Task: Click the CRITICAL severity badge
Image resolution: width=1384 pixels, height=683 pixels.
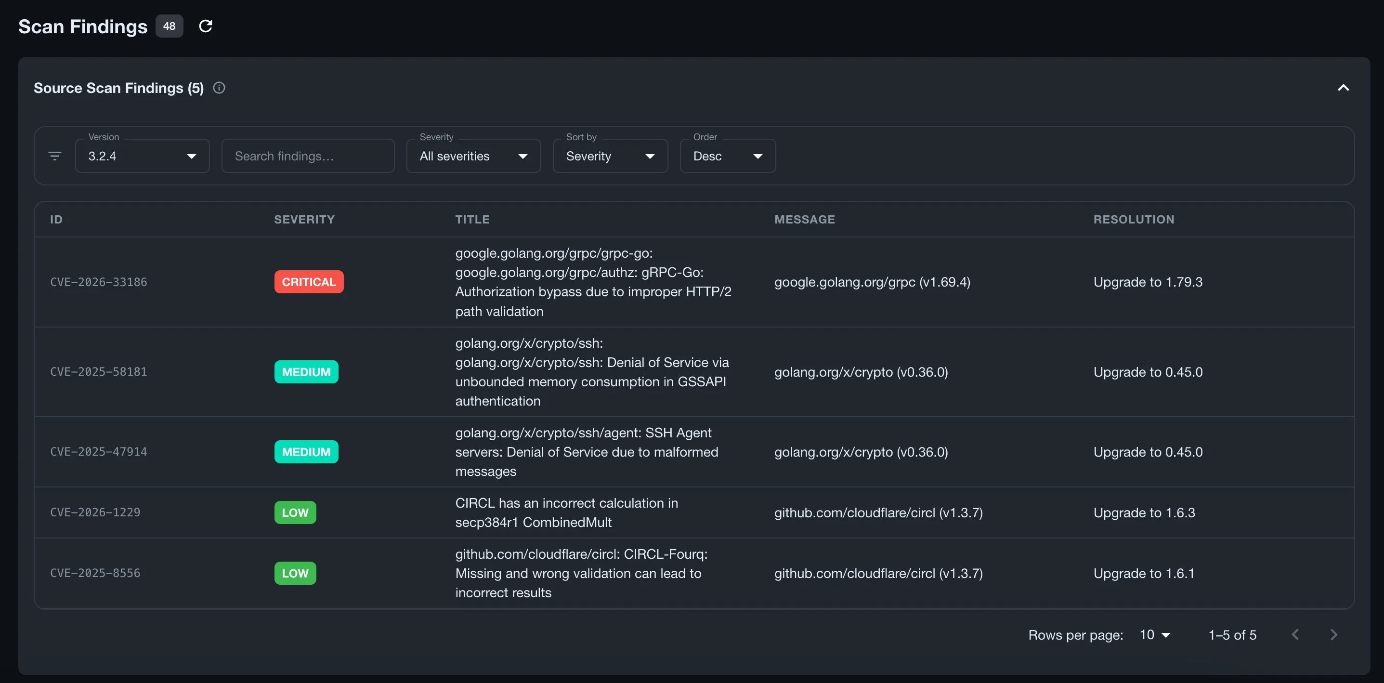Action: pos(309,282)
